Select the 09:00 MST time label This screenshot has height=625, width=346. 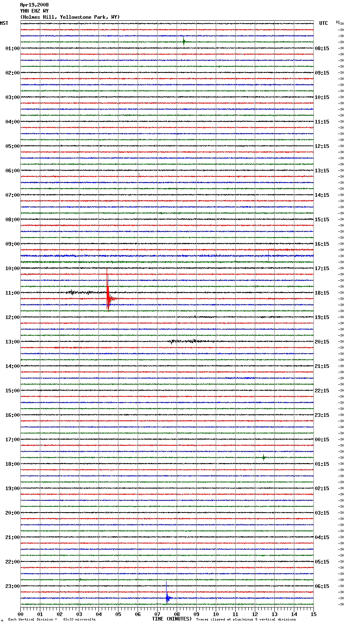(13, 244)
